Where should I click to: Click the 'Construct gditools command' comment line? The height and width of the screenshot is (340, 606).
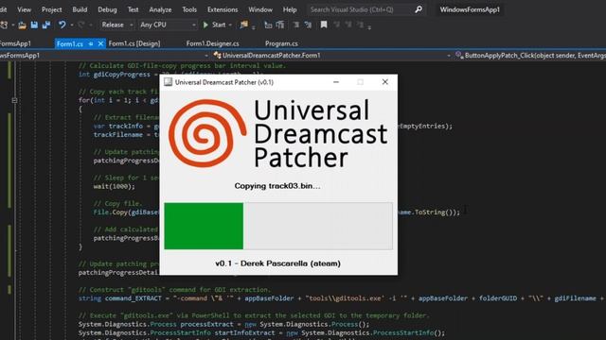click(174, 290)
